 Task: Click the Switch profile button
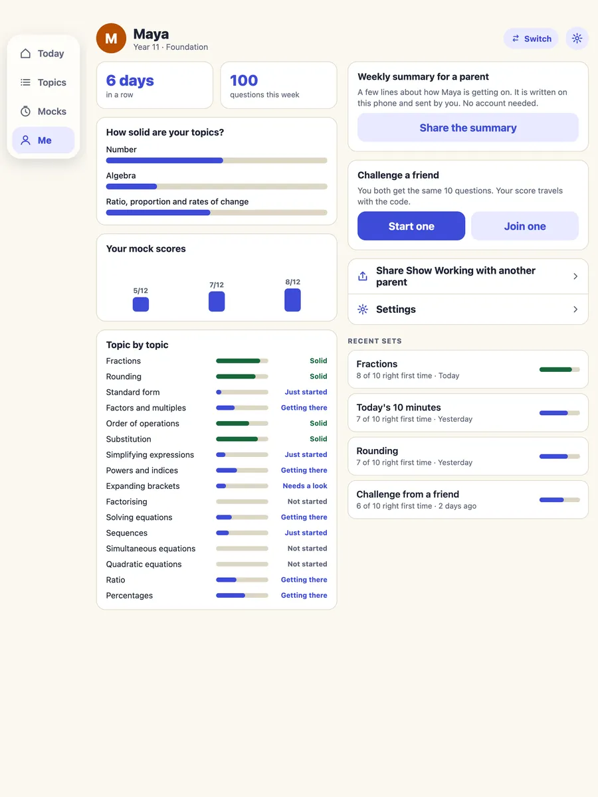click(x=531, y=39)
